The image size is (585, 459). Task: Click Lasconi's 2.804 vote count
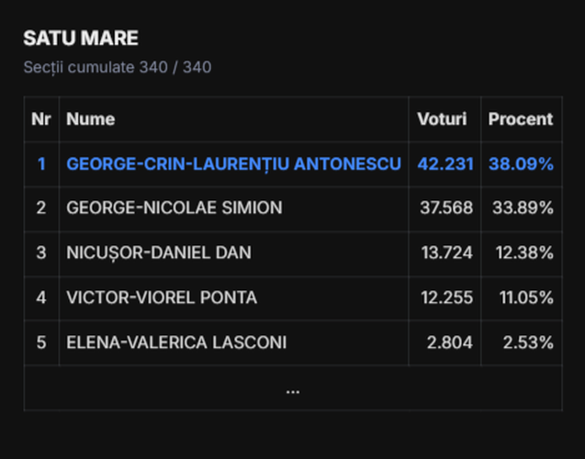pyautogui.click(x=450, y=342)
